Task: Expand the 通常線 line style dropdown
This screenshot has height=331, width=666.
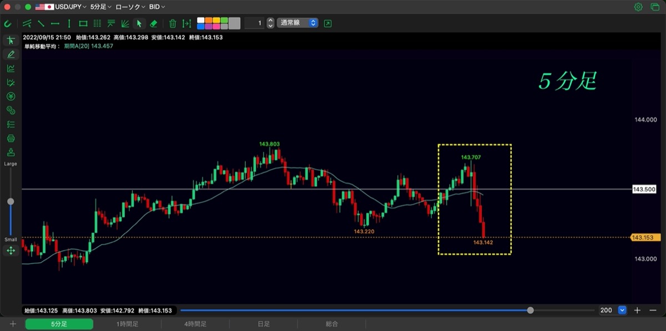Action: click(298, 23)
